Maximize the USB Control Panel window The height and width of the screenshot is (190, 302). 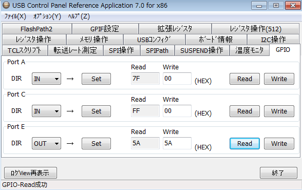pyautogui.click(x=276, y=5)
